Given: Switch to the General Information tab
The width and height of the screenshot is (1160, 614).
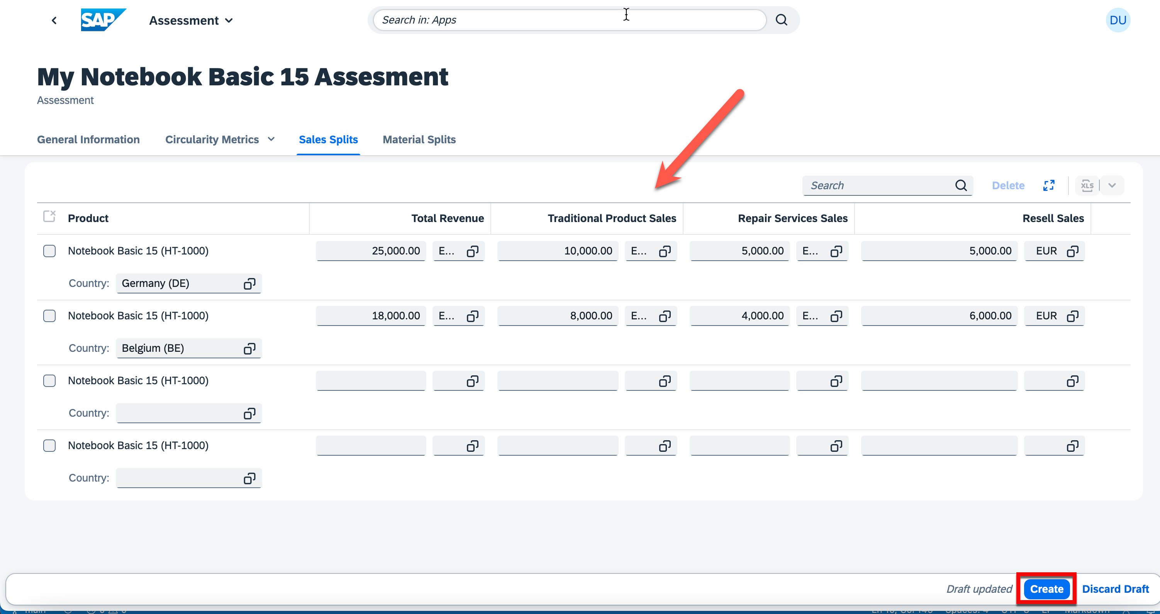Looking at the screenshot, I should pos(88,140).
